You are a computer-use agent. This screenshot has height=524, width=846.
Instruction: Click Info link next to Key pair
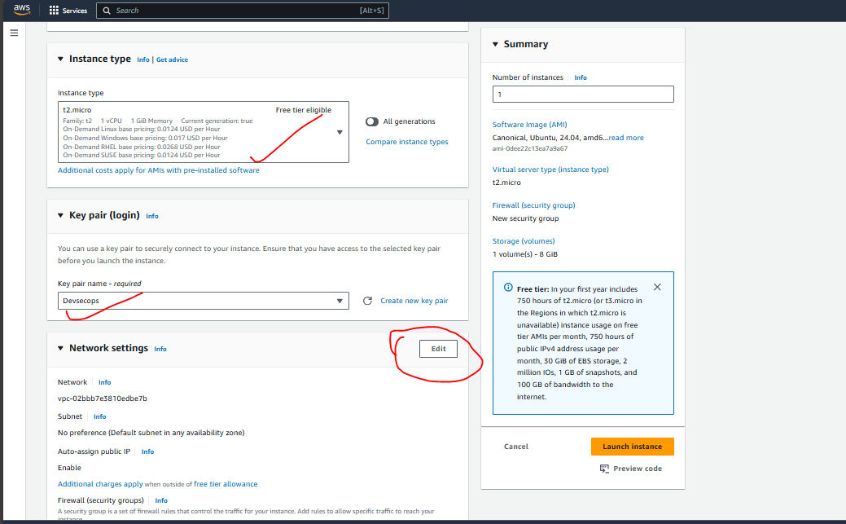152,215
